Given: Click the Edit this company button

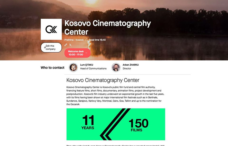Looking at the screenshot, I should pos(51,48).
